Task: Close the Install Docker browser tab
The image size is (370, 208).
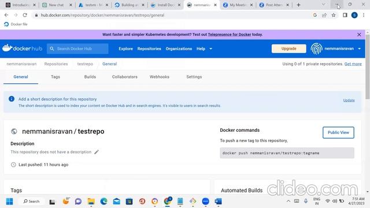Action: pos(179,5)
